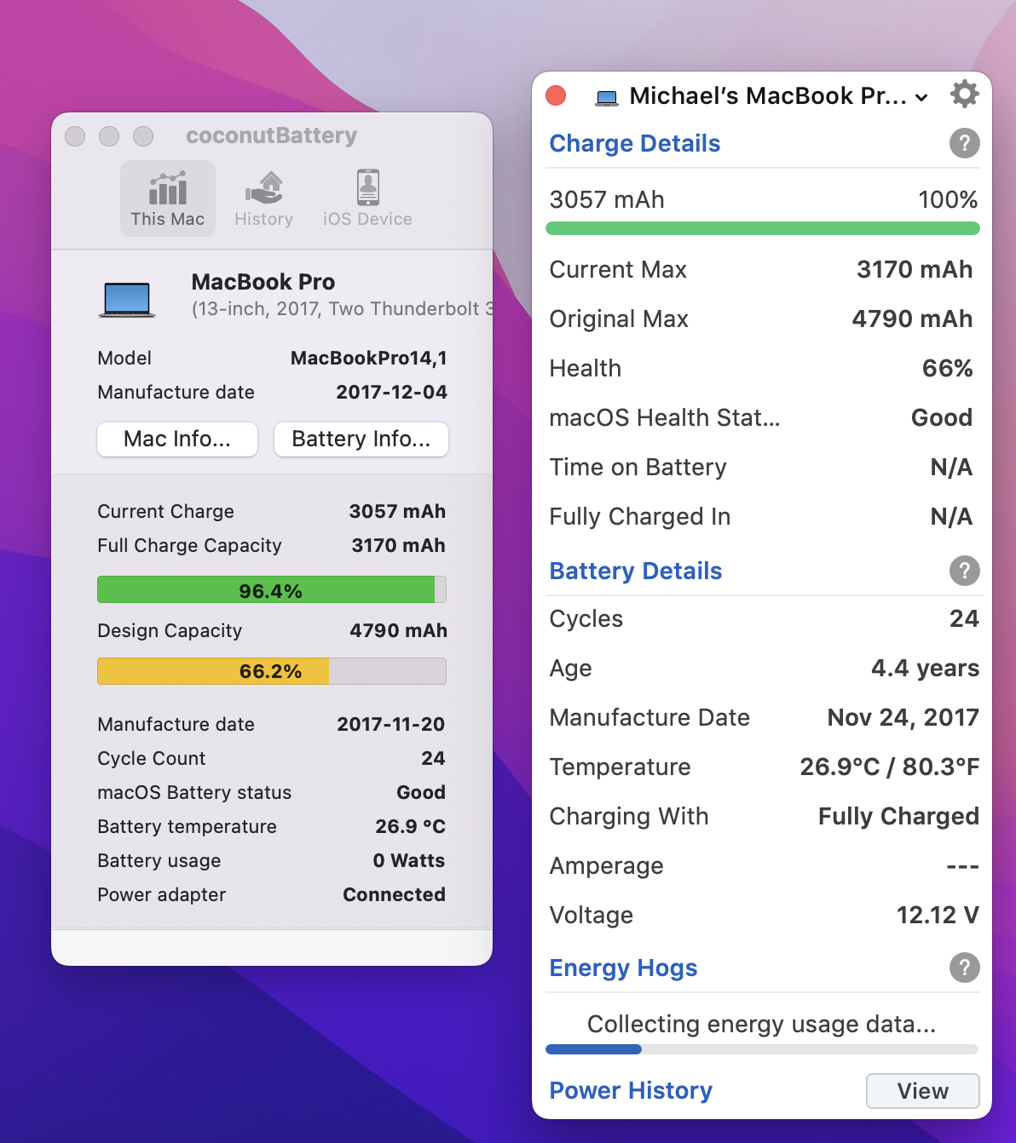The height and width of the screenshot is (1143, 1016).
Task: Click the 26.9 °C battery temperature value
Action: (410, 826)
